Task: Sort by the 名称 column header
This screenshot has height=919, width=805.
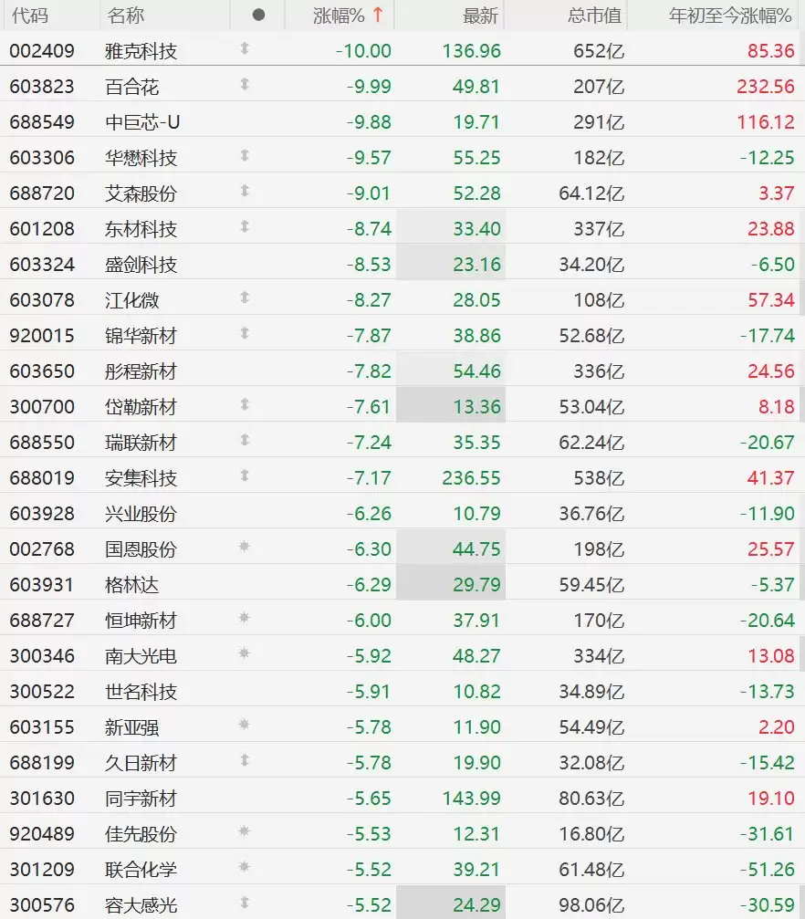Action: pyautogui.click(x=125, y=16)
